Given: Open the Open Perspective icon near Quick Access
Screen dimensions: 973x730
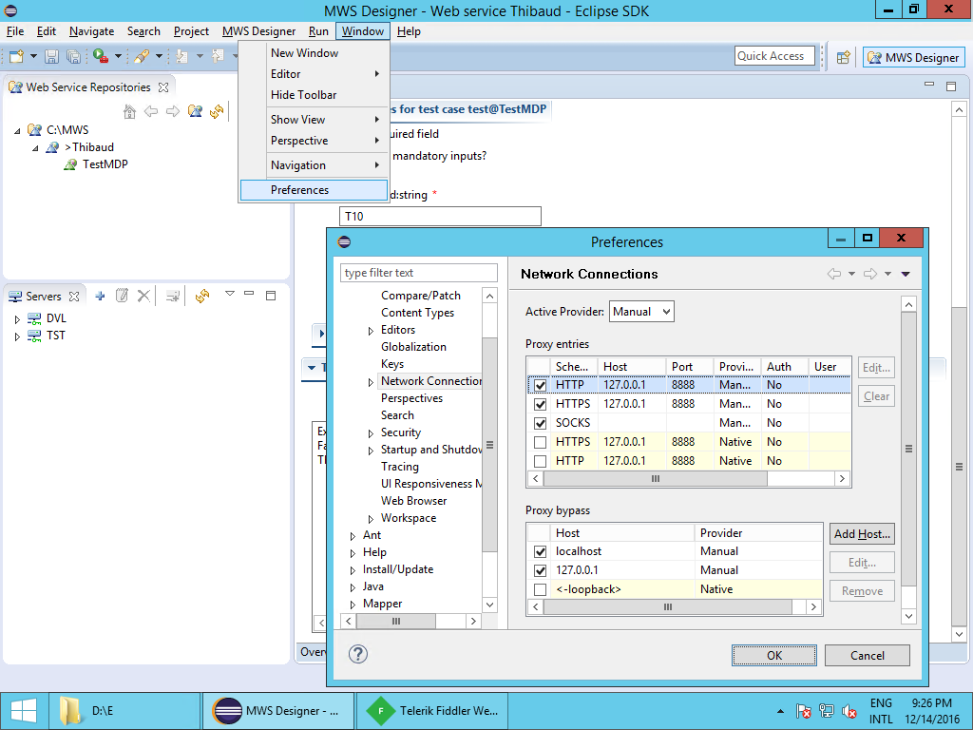Looking at the screenshot, I should tap(843, 57).
